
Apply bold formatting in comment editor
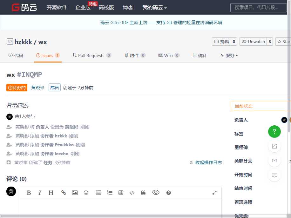tap(29, 193)
